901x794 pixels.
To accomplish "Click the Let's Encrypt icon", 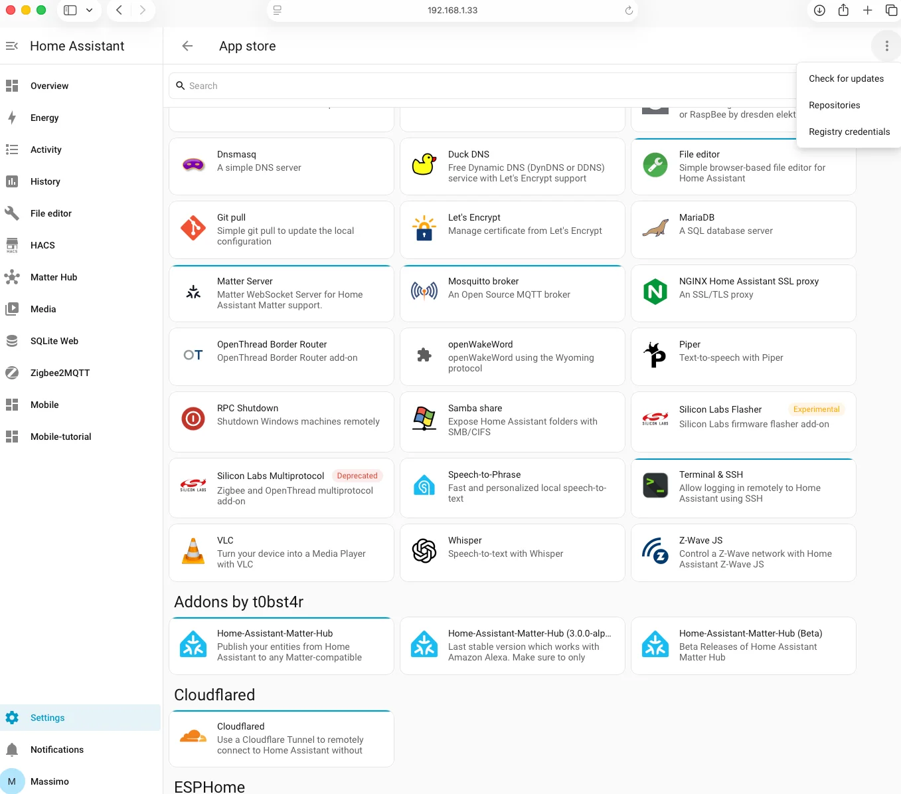I will pos(424,228).
